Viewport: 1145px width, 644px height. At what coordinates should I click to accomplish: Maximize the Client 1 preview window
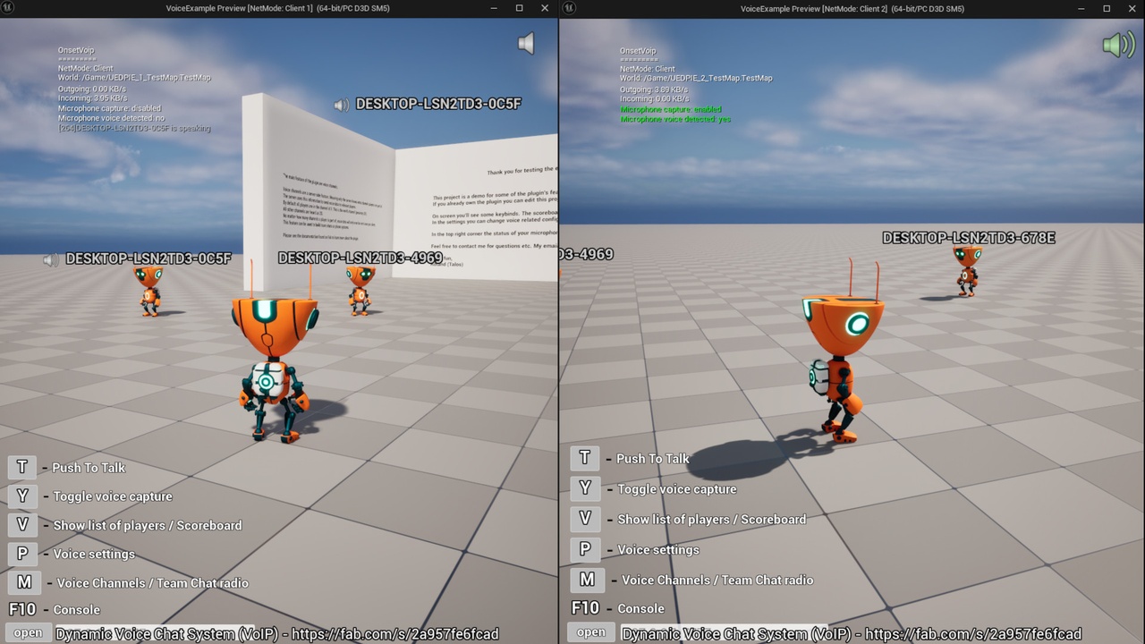pos(519,8)
